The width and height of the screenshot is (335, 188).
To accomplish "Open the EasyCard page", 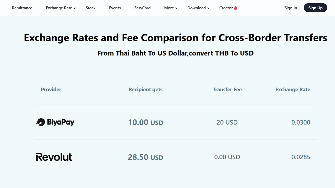I will tap(142, 8).
